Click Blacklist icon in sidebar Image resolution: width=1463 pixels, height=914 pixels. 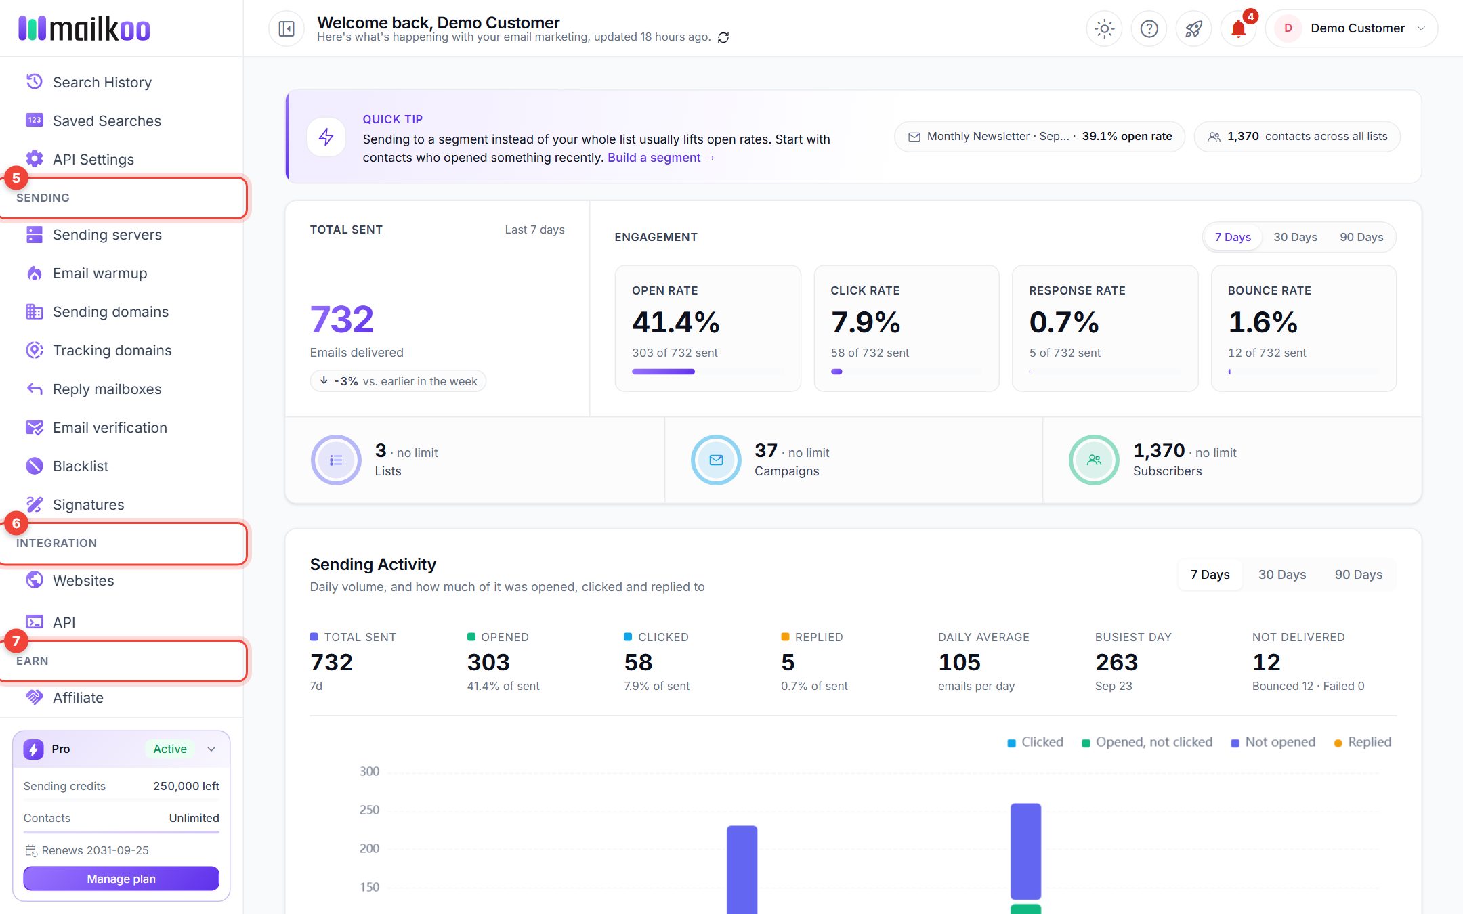[x=35, y=466]
